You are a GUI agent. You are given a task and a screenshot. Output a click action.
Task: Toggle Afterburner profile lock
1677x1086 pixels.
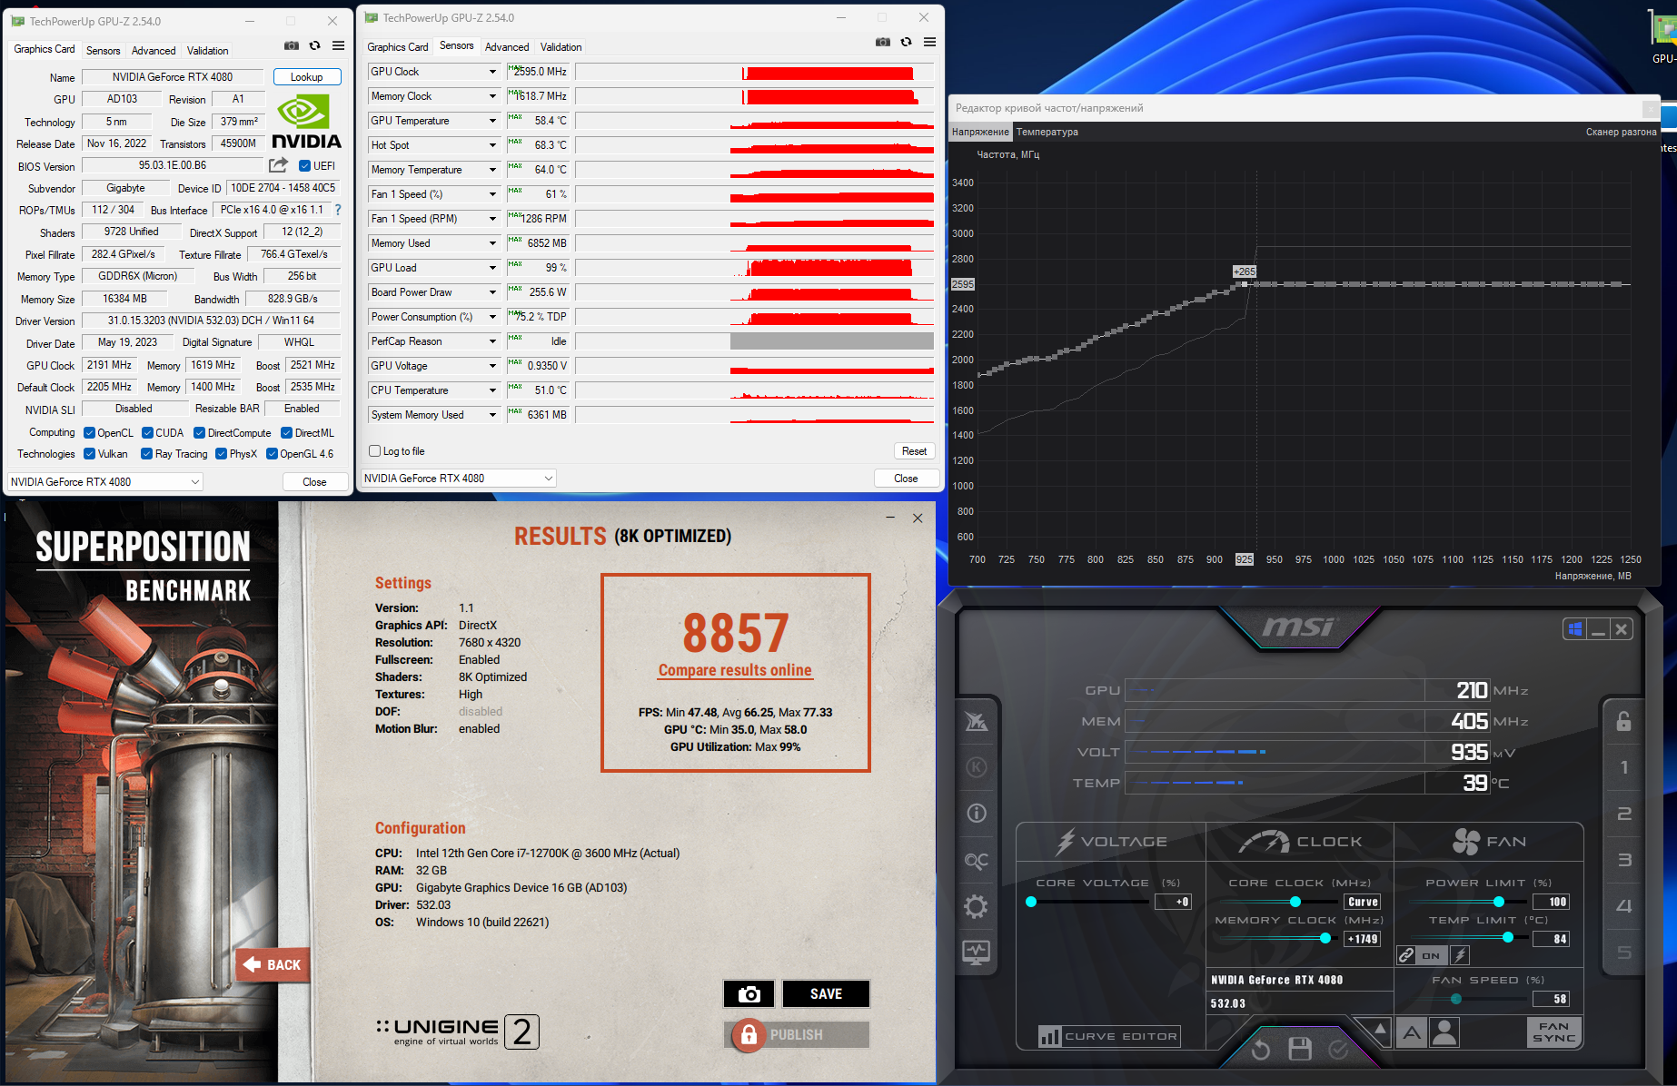click(1624, 721)
